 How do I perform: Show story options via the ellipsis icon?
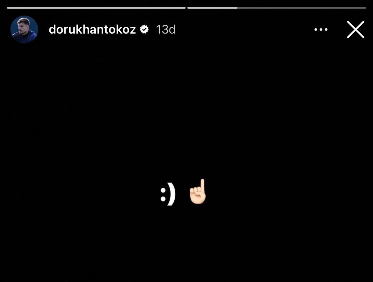click(x=321, y=30)
